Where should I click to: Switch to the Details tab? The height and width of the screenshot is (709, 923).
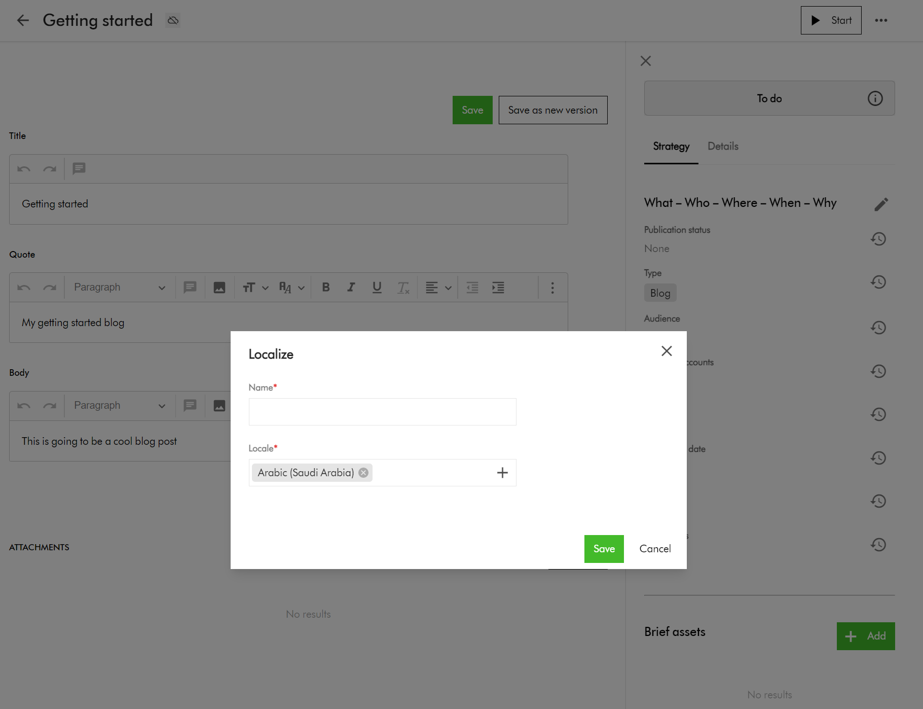(x=723, y=147)
